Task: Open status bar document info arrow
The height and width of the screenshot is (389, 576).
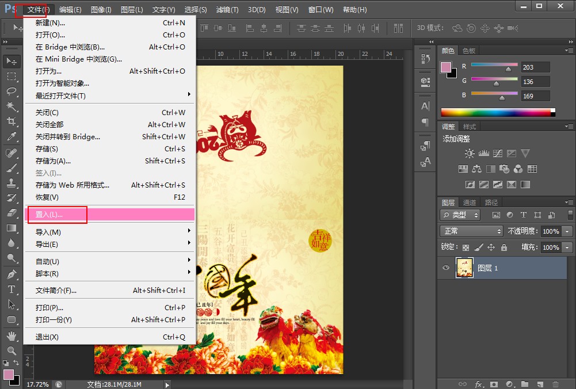Action: pyautogui.click(x=167, y=384)
